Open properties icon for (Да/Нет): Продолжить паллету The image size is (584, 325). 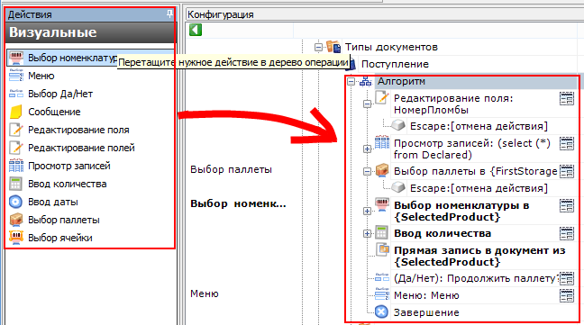[x=567, y=278]
